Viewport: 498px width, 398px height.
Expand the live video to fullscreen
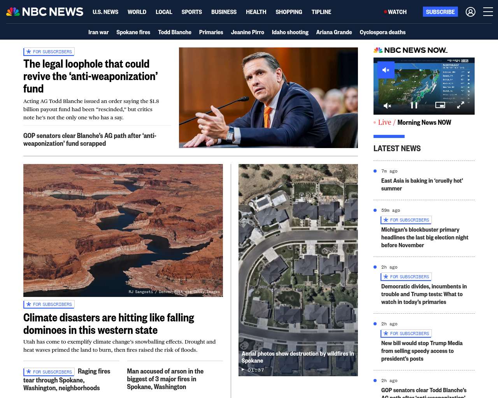[460, 105]
